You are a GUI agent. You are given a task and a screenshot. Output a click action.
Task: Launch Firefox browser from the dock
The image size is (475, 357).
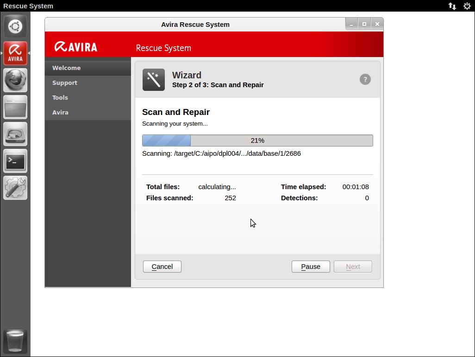tap(15, 80)
